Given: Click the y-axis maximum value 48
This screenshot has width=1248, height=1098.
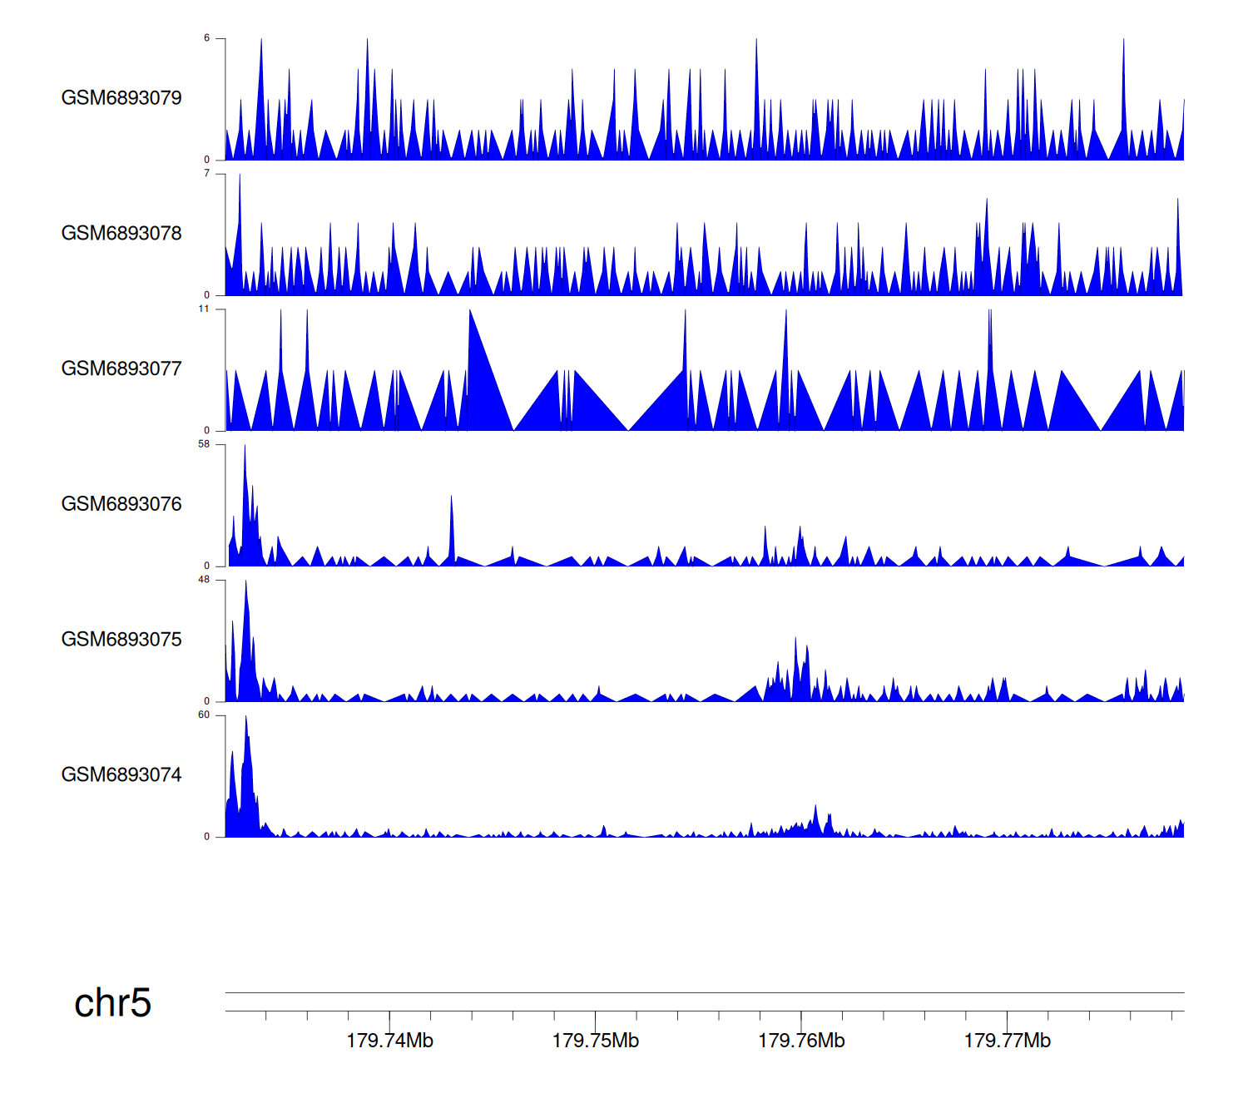Looking at the screenshot, I should point(204,580).
